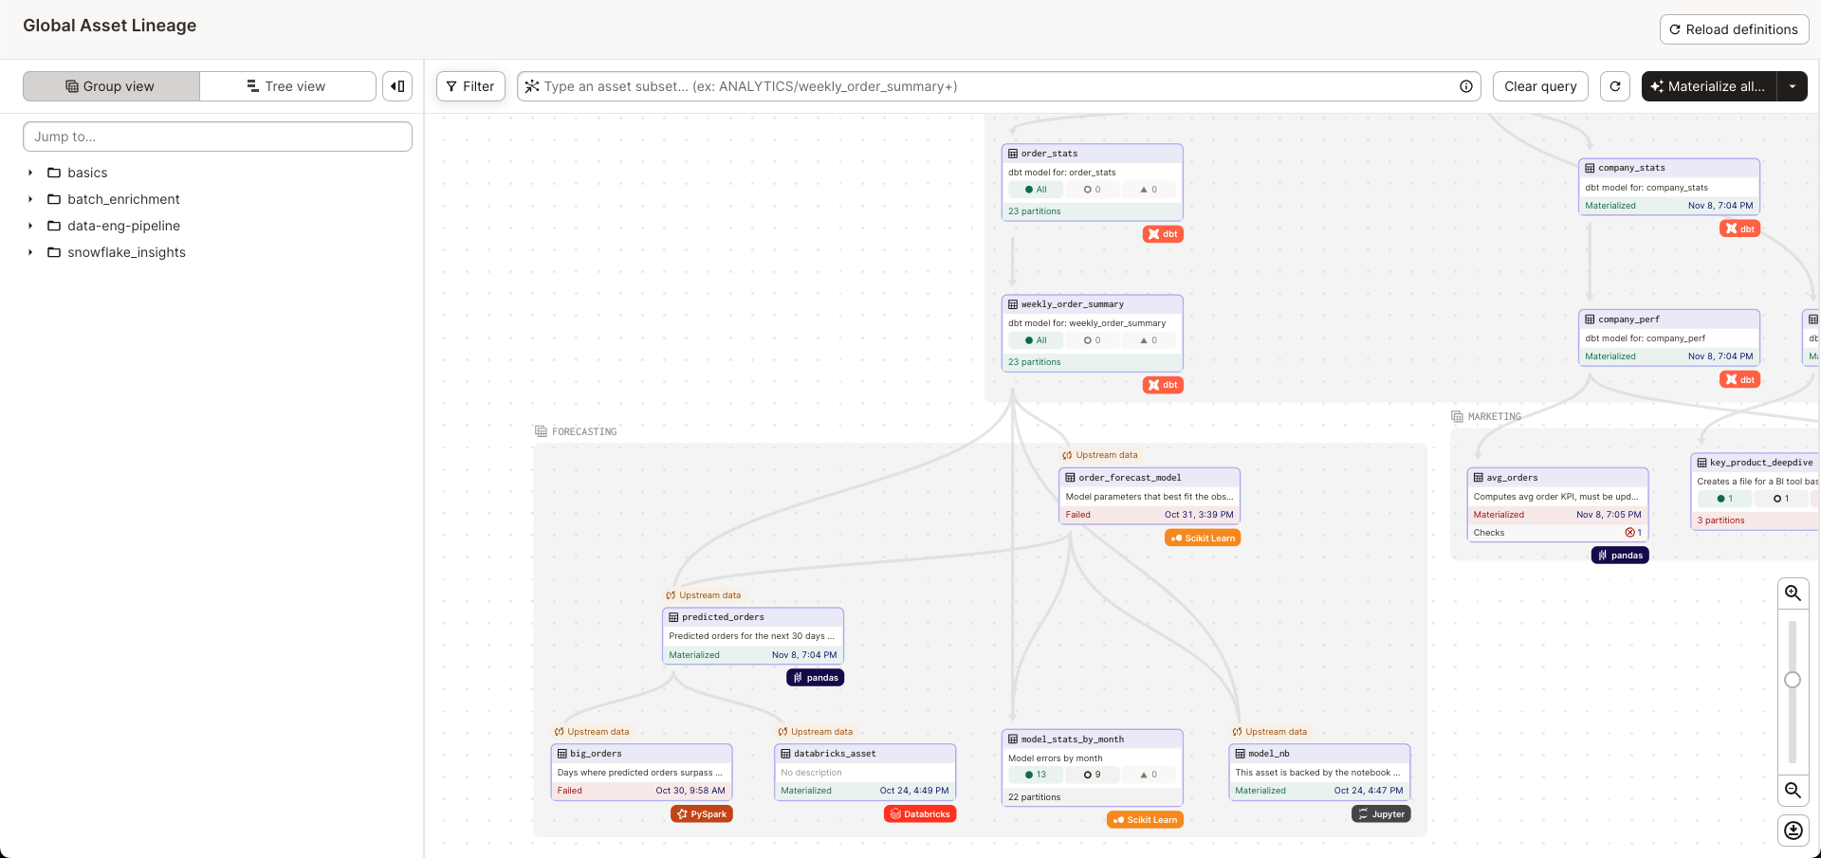Select the avg_orders asset node

(x=1558, y=505)
